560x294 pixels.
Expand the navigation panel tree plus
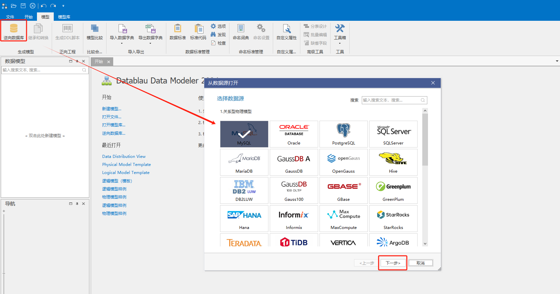click(4, 211)
